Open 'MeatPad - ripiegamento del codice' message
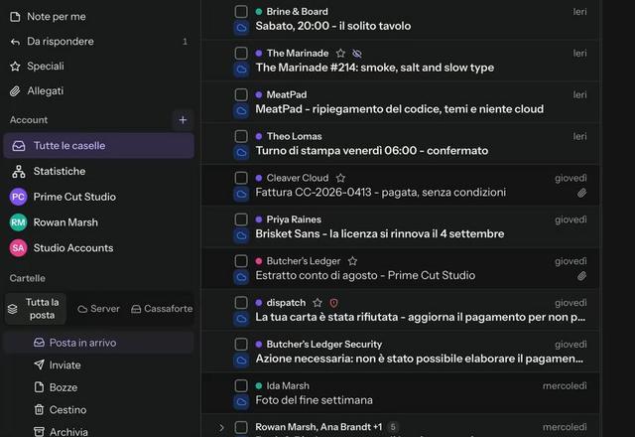This screenshot has height=437, width=635. coord(399,109)
